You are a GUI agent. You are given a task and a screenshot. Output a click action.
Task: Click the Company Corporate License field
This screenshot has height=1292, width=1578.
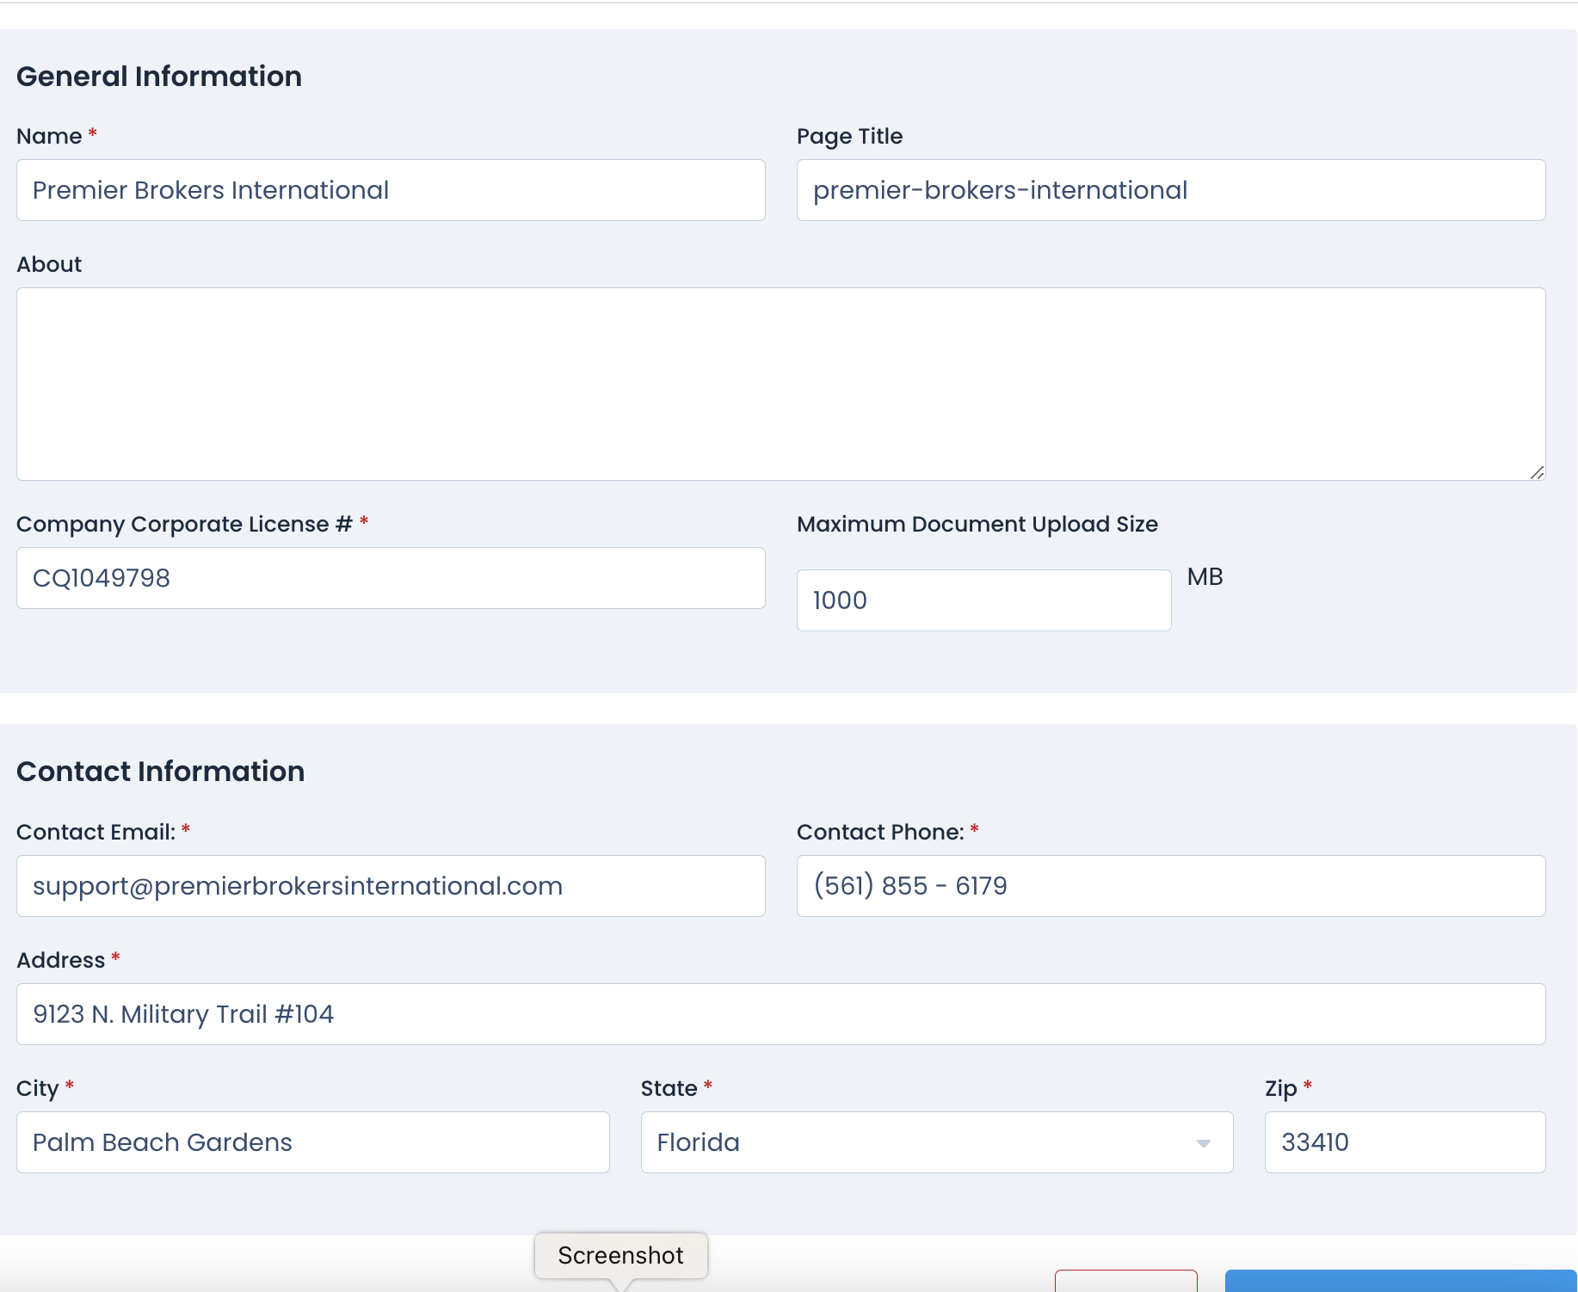click(x=391, y=578)
